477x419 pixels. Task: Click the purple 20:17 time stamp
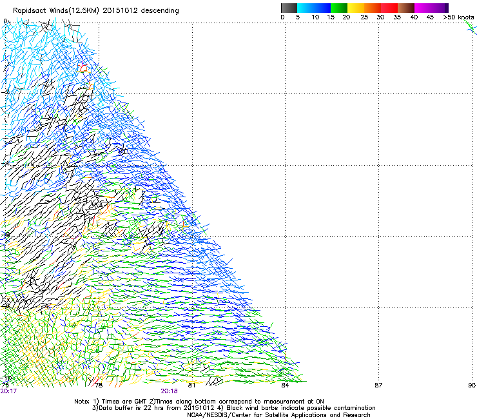pos(8,391)
